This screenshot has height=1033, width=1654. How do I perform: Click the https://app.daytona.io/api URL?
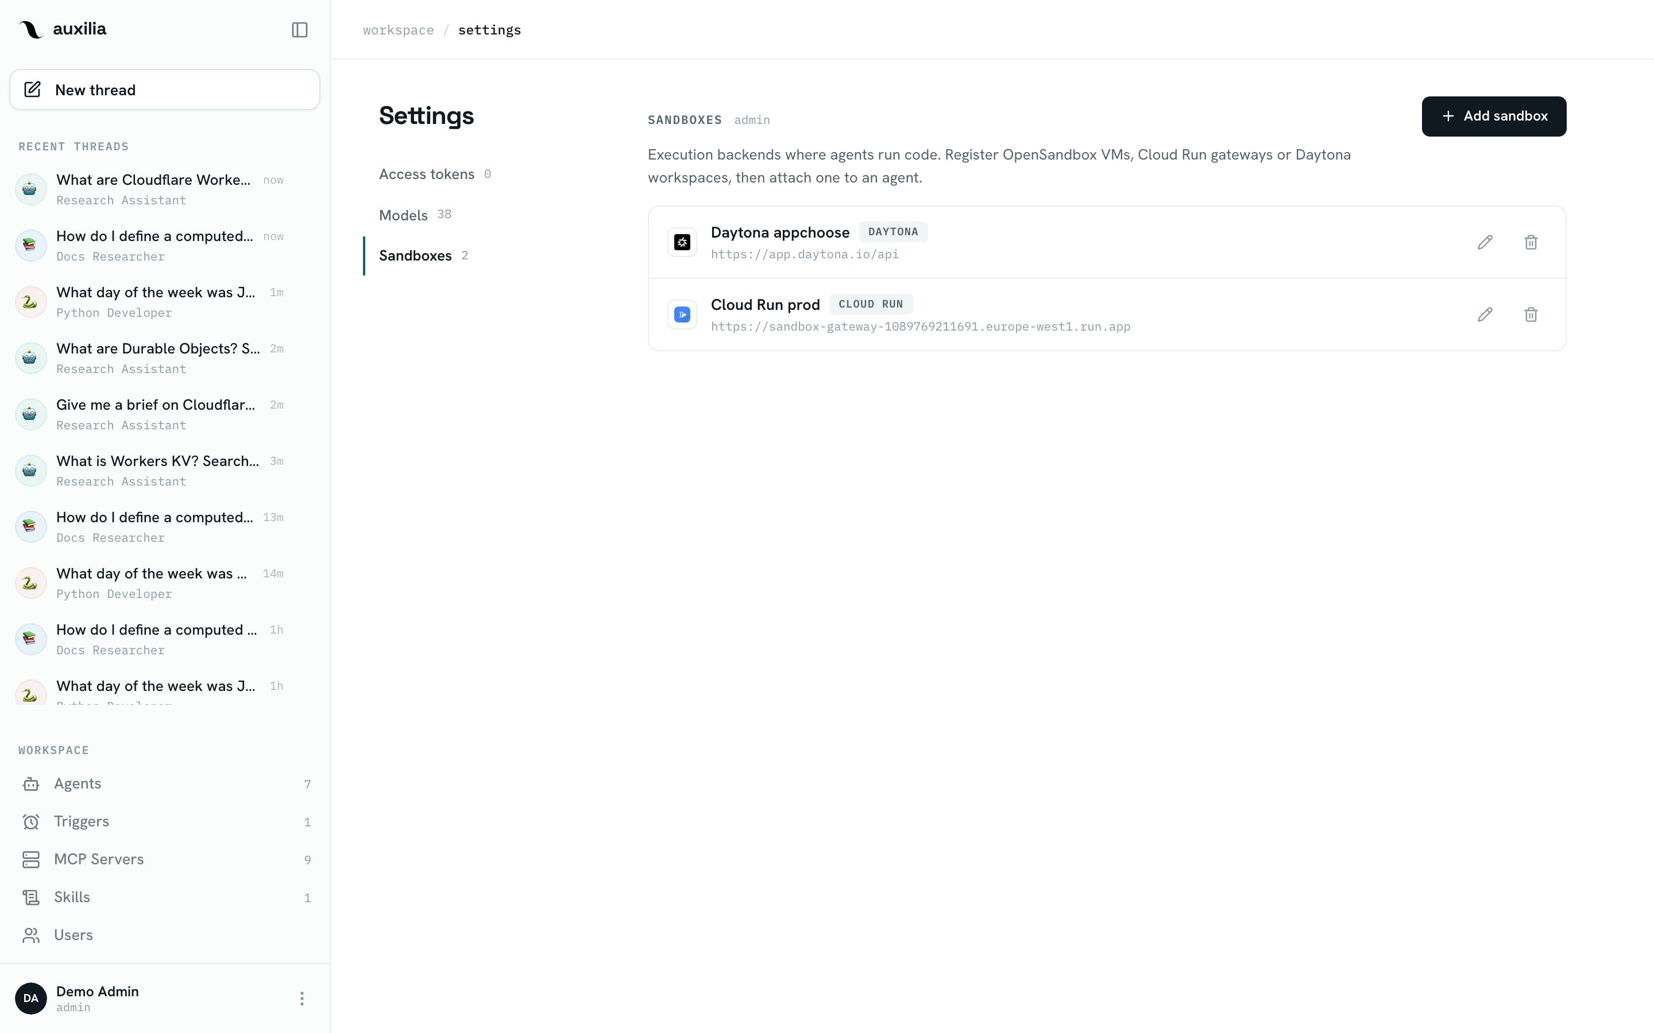(805, 254)
